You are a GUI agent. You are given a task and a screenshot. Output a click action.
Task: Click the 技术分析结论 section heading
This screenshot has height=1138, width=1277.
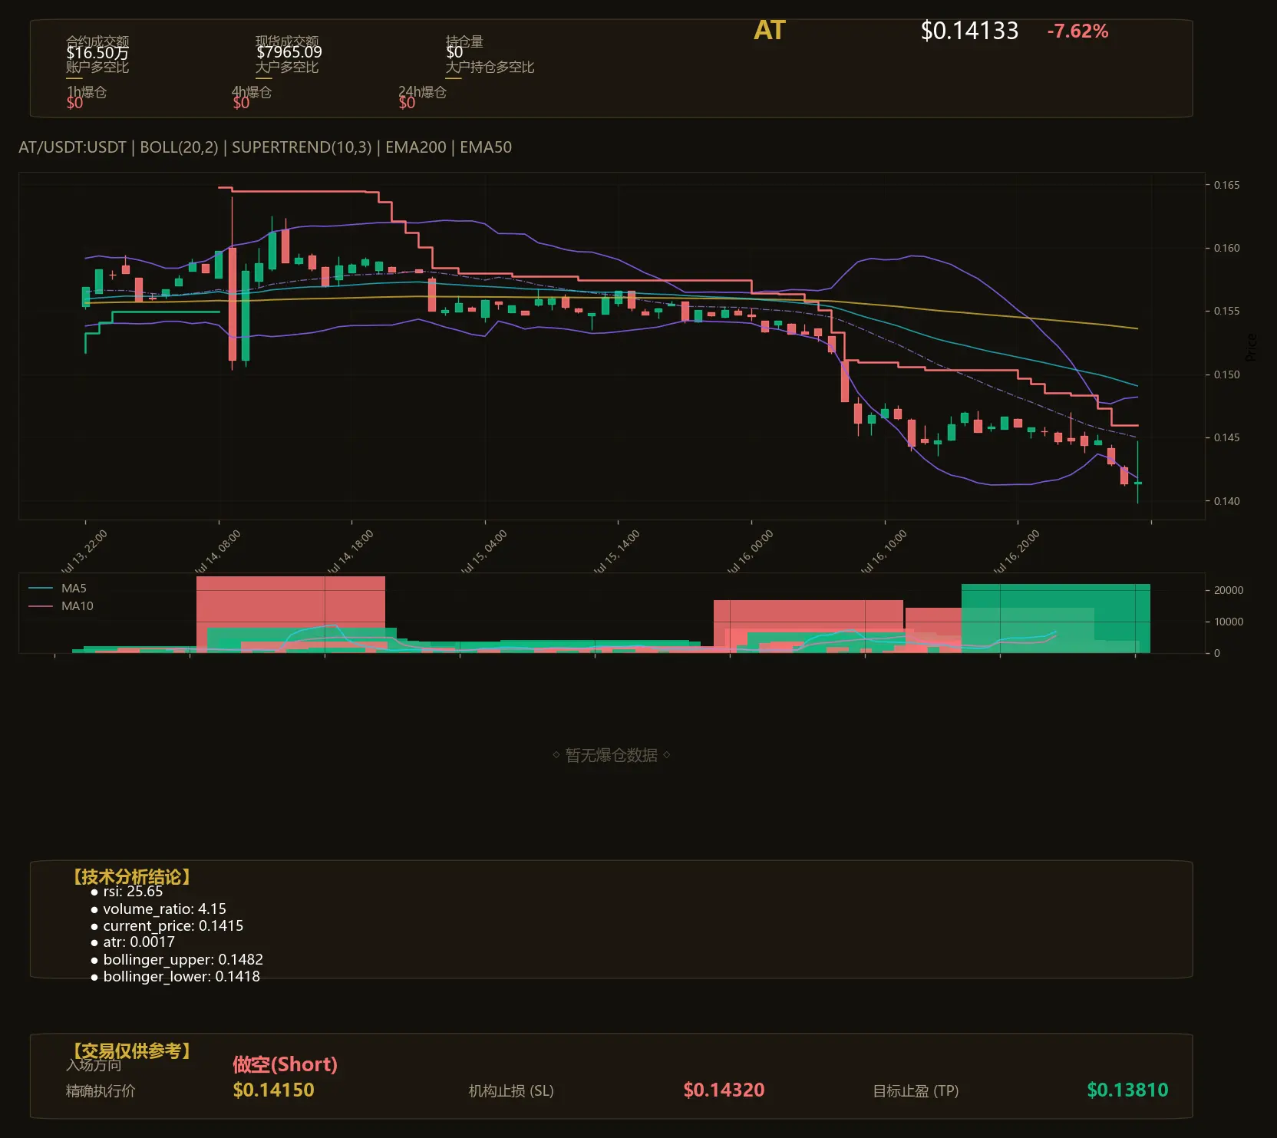pos(132,877)
